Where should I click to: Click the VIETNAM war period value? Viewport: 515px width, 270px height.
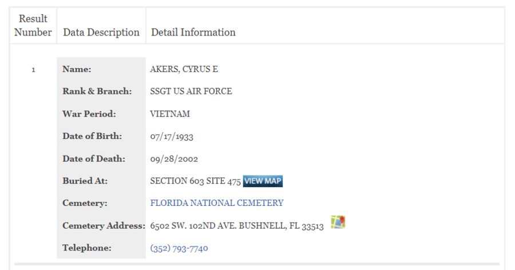point(170,114)
